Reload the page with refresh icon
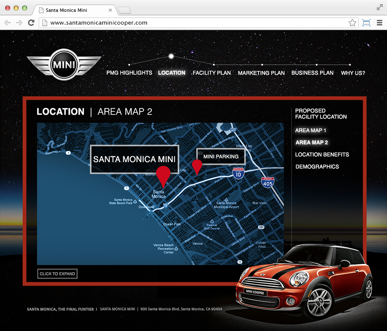The height and width of the screenshot is (331, 387). (31, 23)
